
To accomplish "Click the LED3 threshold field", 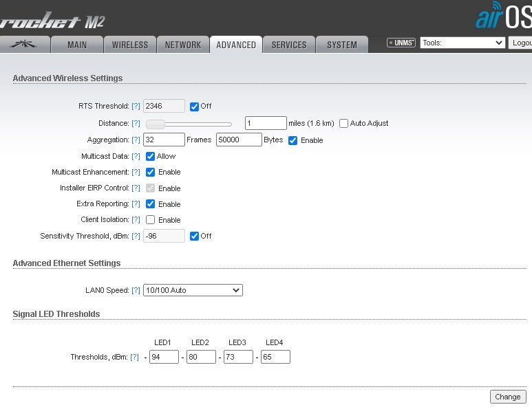I will pos(238,357).
